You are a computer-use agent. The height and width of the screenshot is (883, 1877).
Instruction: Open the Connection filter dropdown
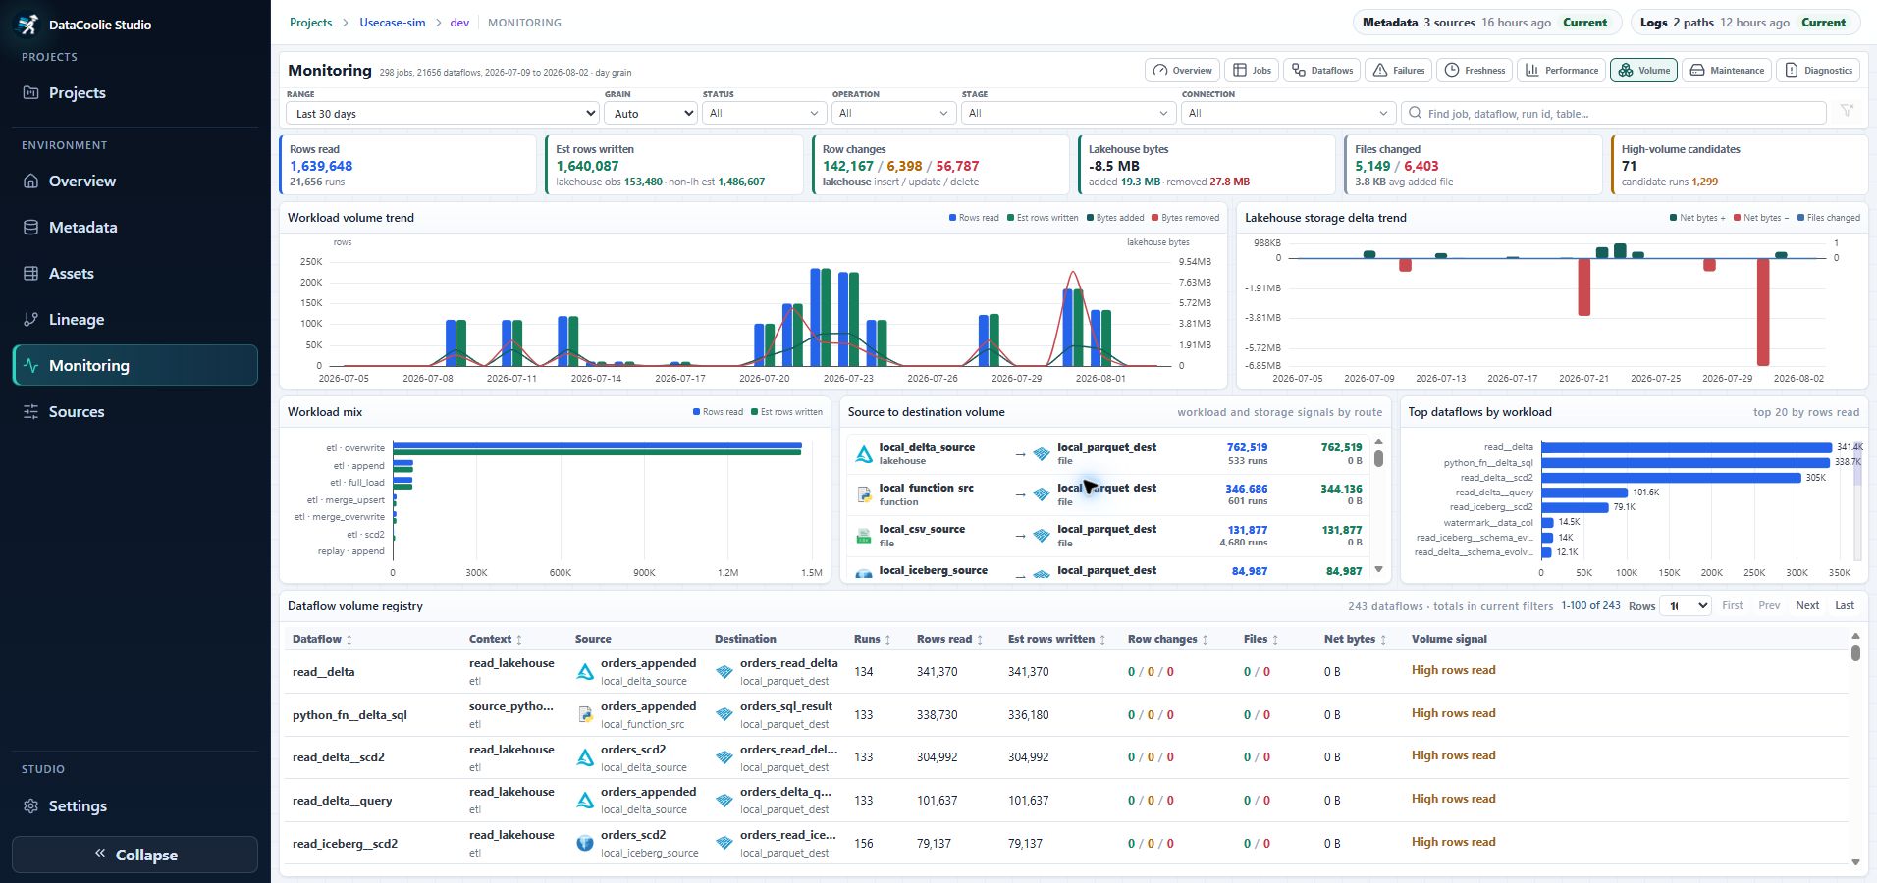[1288, 114]
